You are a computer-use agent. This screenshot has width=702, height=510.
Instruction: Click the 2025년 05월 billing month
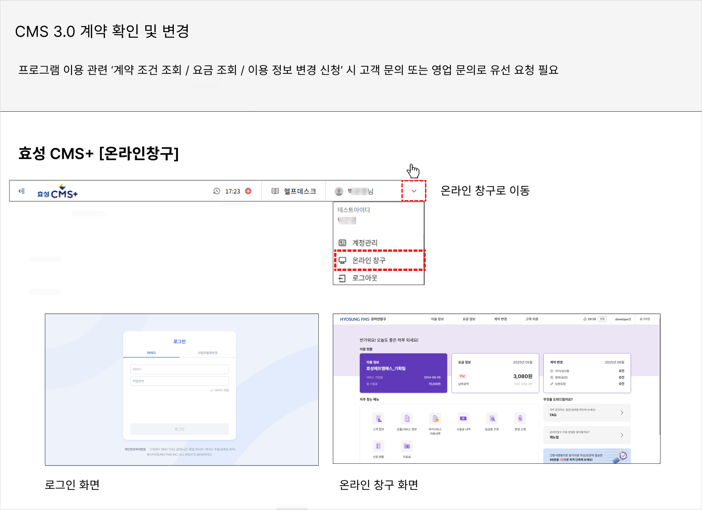(523, 362)
